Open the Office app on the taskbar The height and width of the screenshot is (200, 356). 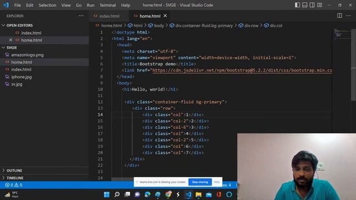(219, 194)
